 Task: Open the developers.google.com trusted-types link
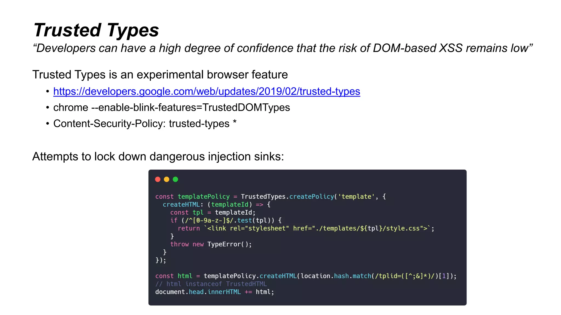[x=207, y=91]
